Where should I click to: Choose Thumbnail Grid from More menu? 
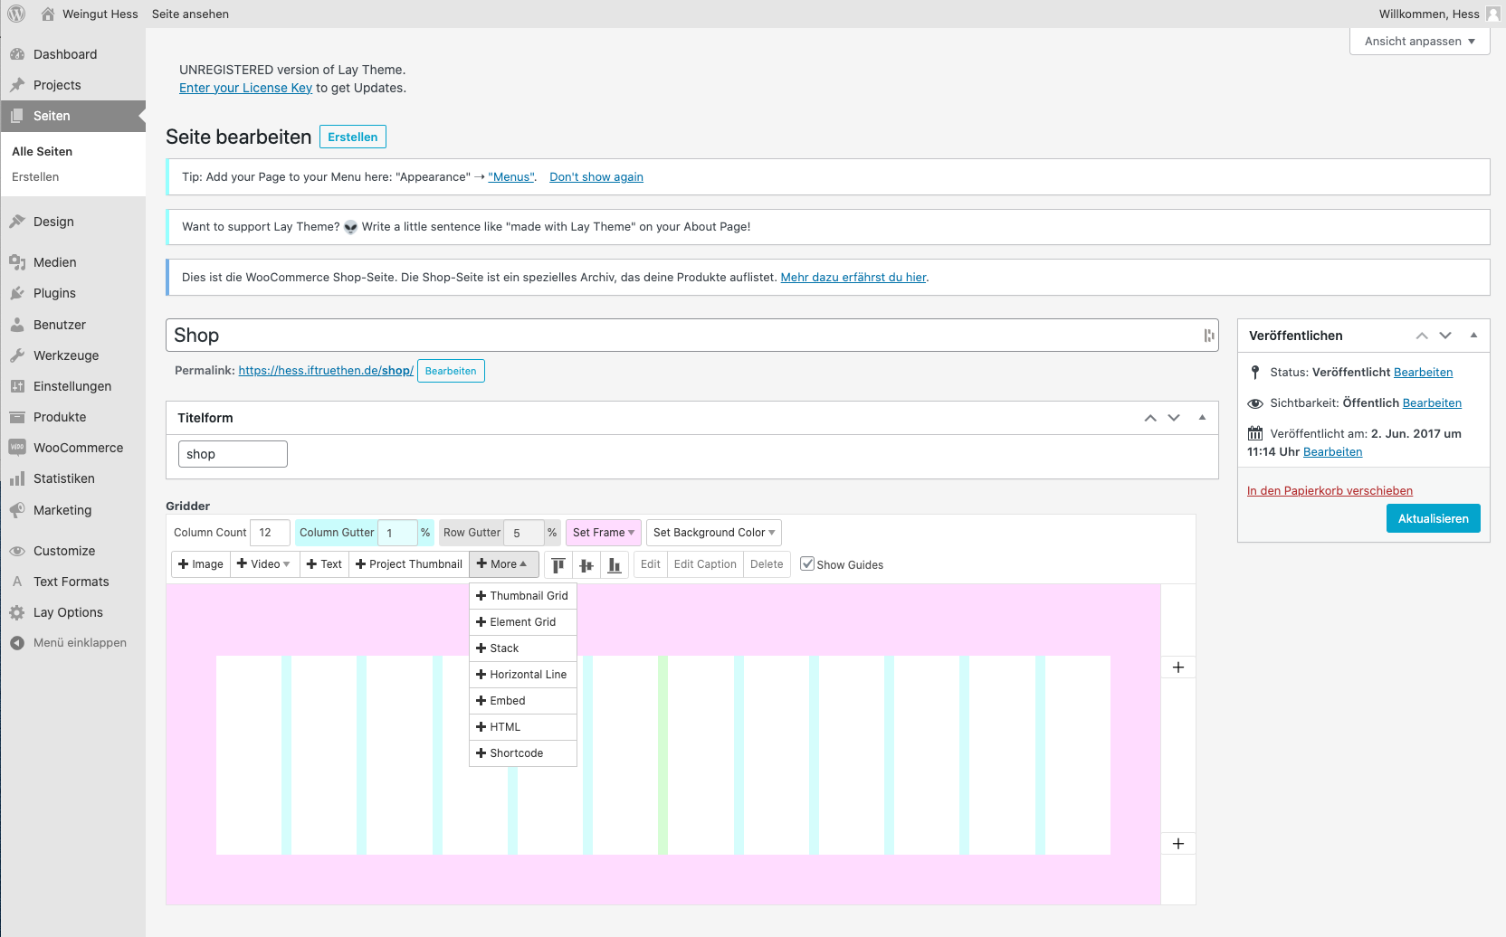pyautogui.click(x=523, y=596)
